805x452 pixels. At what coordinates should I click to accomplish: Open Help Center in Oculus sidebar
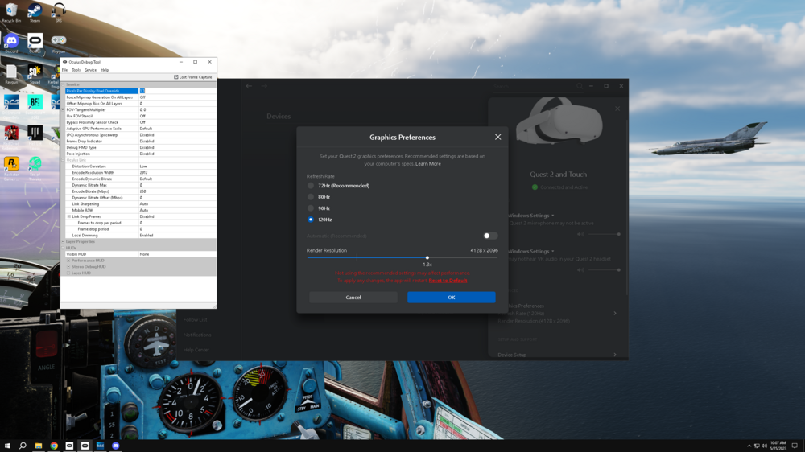pos(196,350)
